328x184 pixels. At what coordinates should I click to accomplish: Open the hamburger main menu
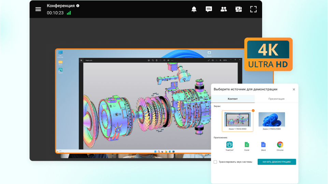pyautogui.click(x=38, y=9)
